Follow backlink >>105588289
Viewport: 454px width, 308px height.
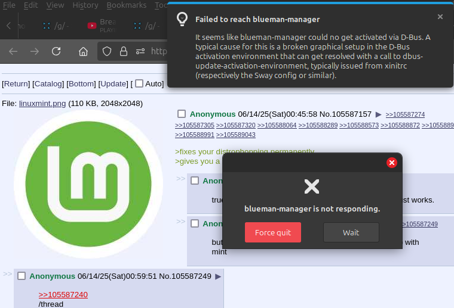[x=318, y=125]
